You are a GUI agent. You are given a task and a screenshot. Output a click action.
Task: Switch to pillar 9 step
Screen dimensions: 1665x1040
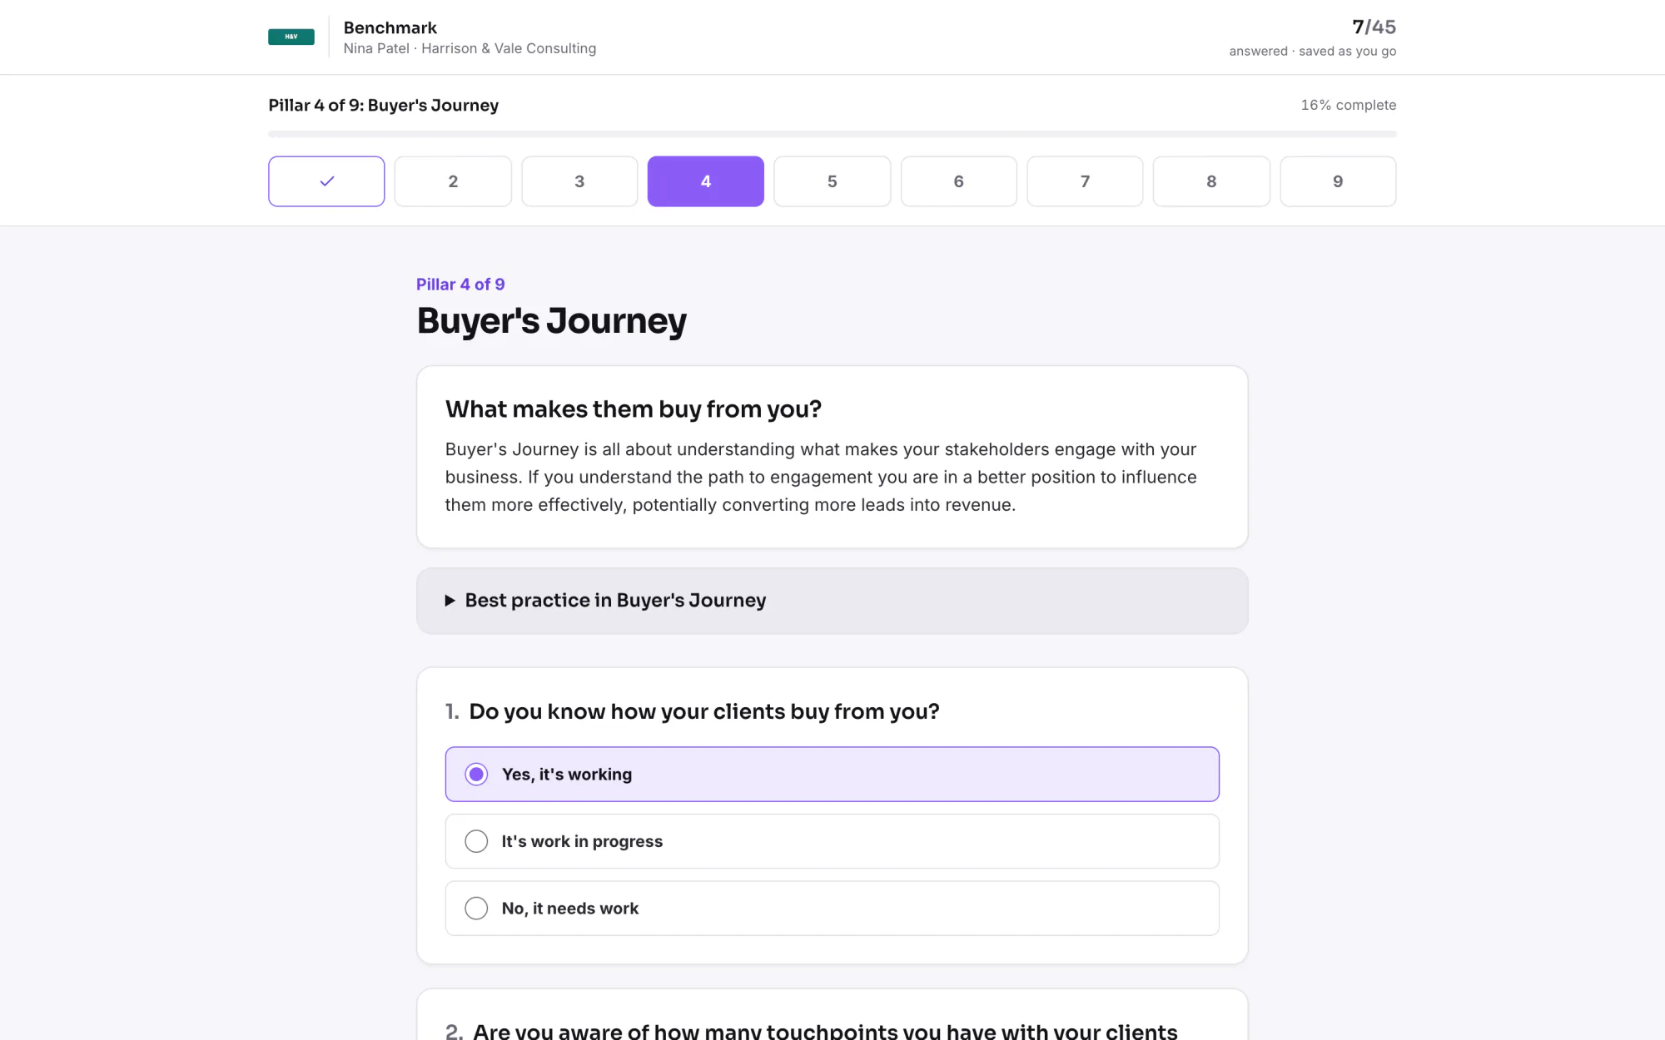coord(1338,181)
